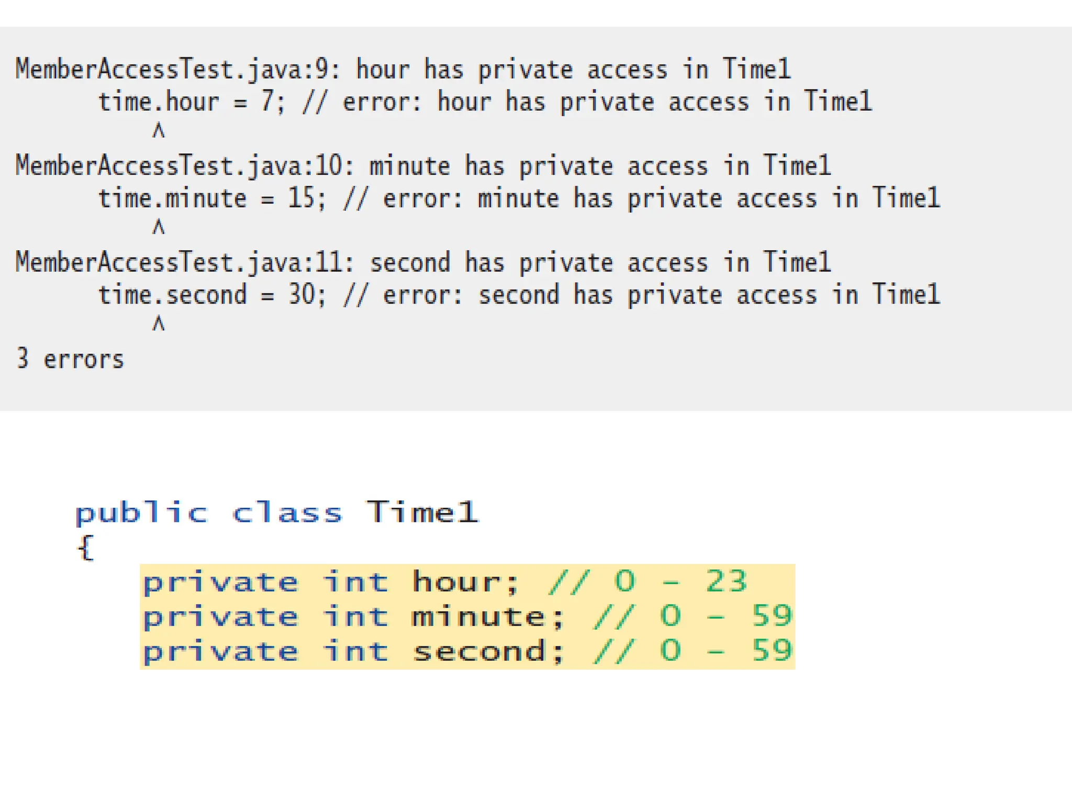1072x804 pixels.
Task: Click the '// 0 - 23' comment
Action: [647, 582]
